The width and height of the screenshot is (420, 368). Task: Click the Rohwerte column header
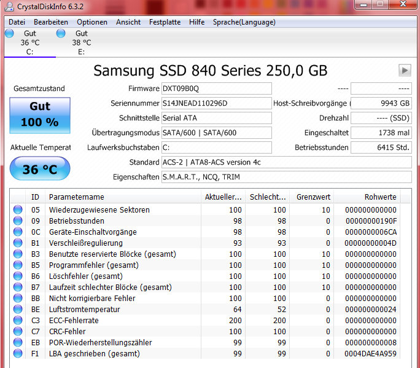pos(367,197)
